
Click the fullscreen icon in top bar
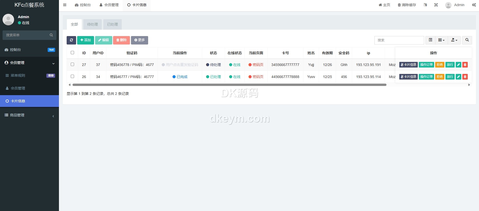(x=436, y=5)
